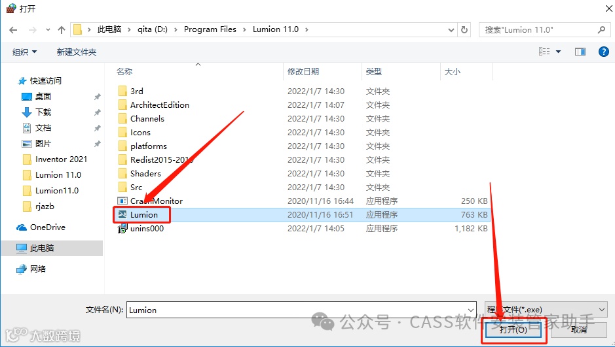Sort by 大小 column
Screen dimensions: 615x347
(452, 72)
